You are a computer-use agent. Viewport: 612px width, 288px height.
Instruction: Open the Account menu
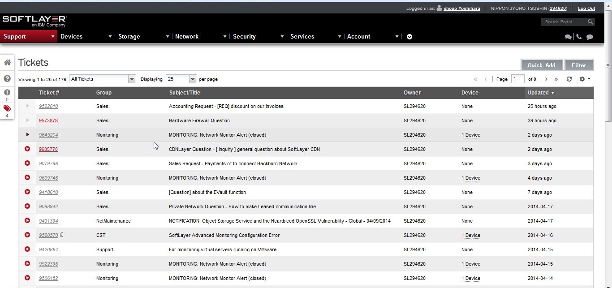point(373,37)
